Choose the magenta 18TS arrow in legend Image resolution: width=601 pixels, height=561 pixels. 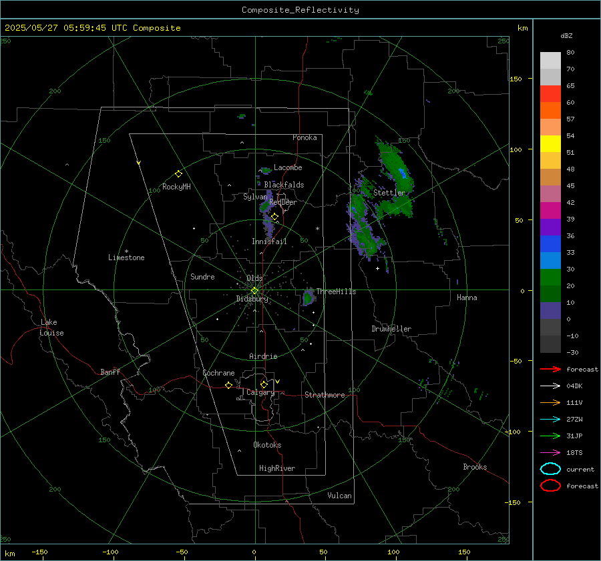click(x=550, y=453)
